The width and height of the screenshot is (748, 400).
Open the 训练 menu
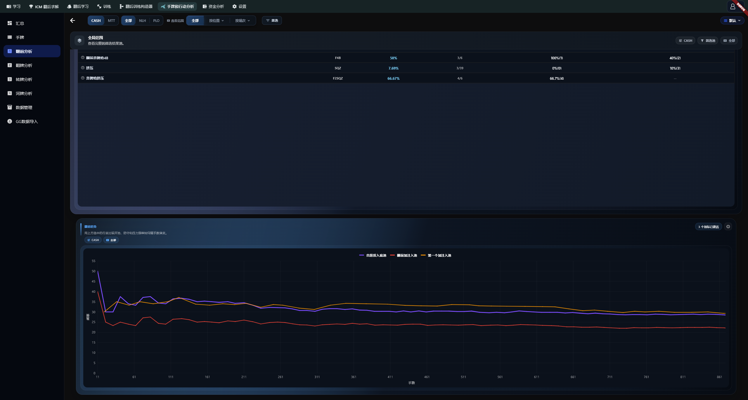click(104, 6)
